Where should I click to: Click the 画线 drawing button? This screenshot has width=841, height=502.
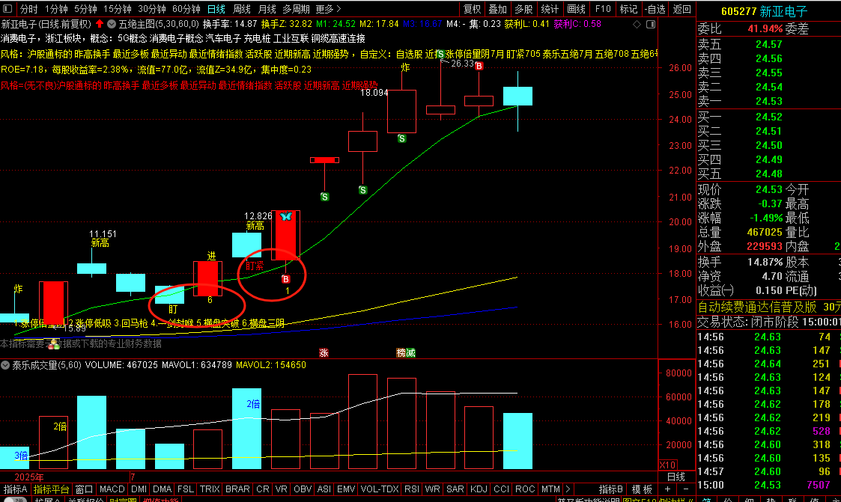click(576, 9)
